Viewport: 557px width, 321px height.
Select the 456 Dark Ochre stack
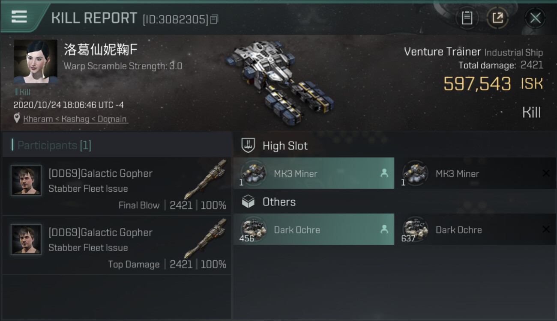tap(314, 229)
